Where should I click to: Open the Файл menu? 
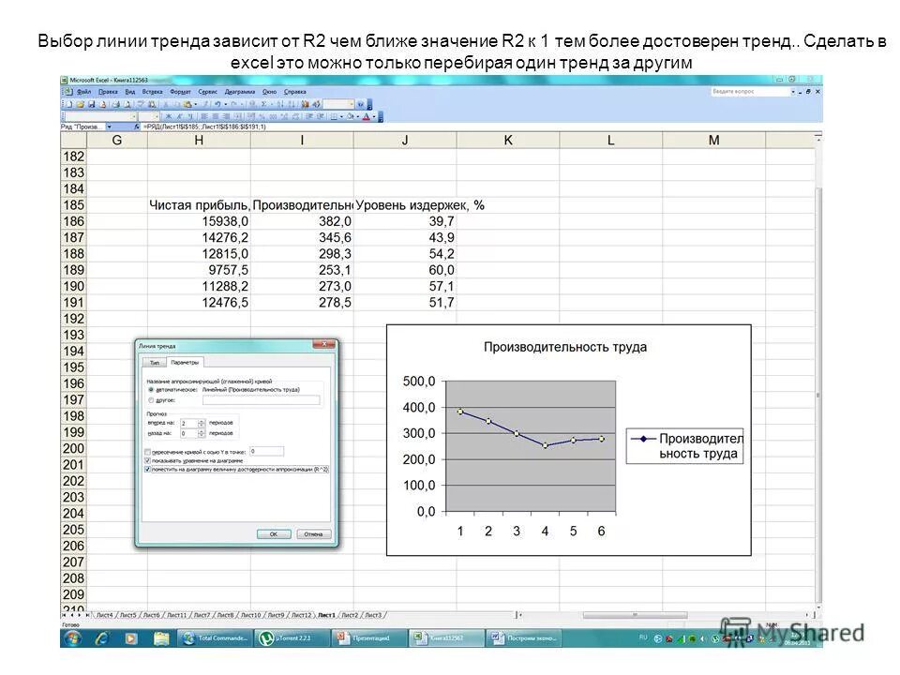tap(84, 91)
